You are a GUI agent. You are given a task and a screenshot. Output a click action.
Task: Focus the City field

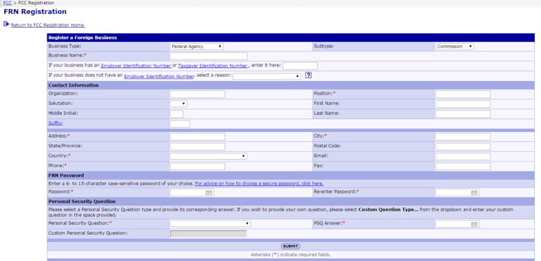463,136
